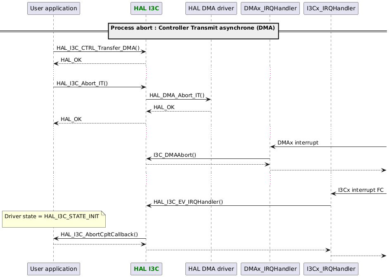
Task: Click the bottom I3Cx_IRQHandler box
Action: pos(331,269)
